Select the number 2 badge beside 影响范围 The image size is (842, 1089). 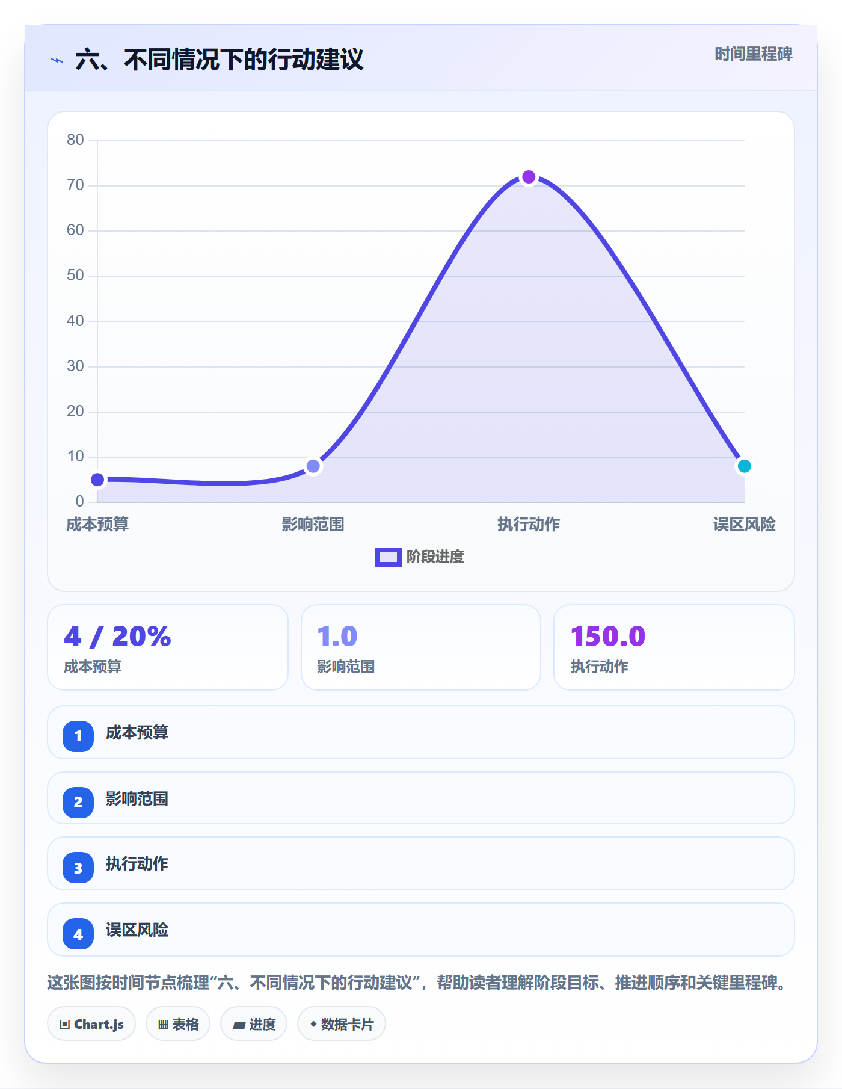78,802
